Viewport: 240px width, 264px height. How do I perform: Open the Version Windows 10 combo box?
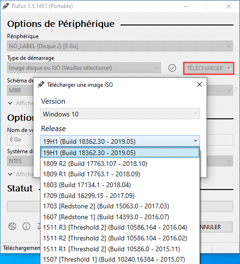120,114
